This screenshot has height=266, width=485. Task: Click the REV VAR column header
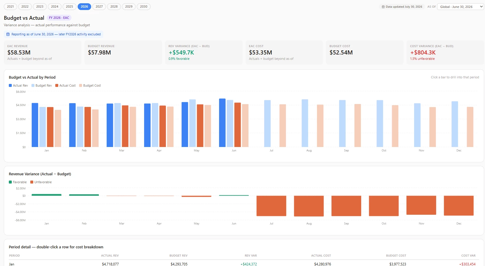point(251,255)
